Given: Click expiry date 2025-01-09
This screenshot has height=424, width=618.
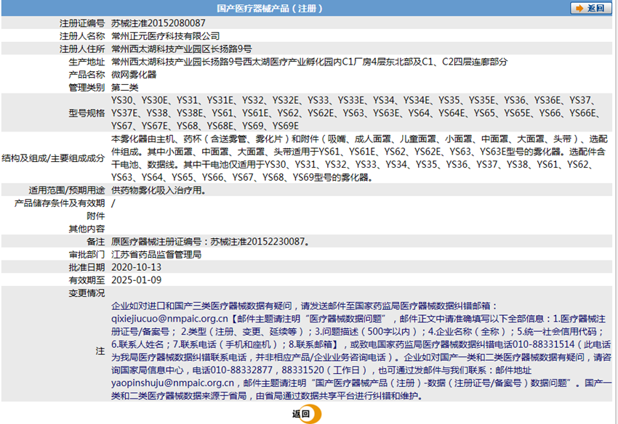Looking at the screenshot, I should pos(137,280).
